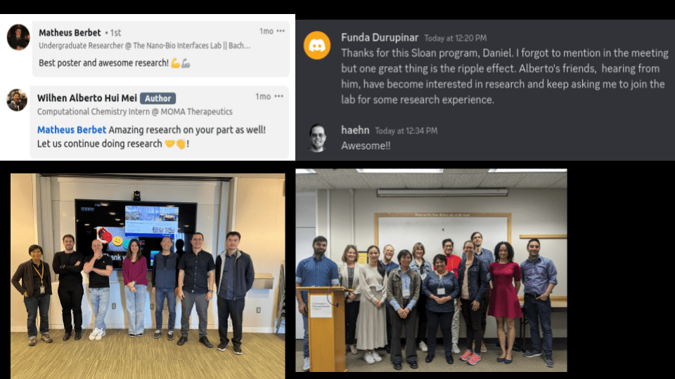Click the 'Today at 12:20 PM' timestamp
This screenshot has width=675, height=379.
pos(456,38)
